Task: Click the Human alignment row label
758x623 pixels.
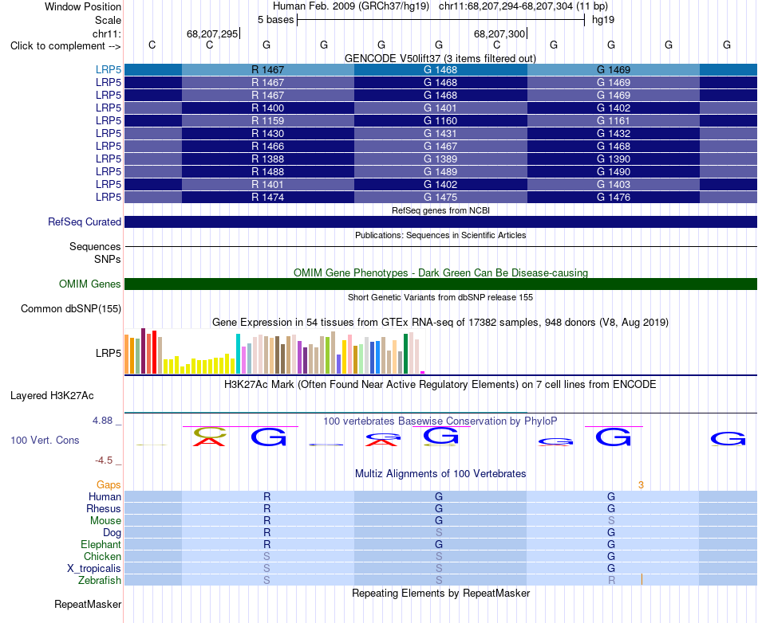Action: 105,496
